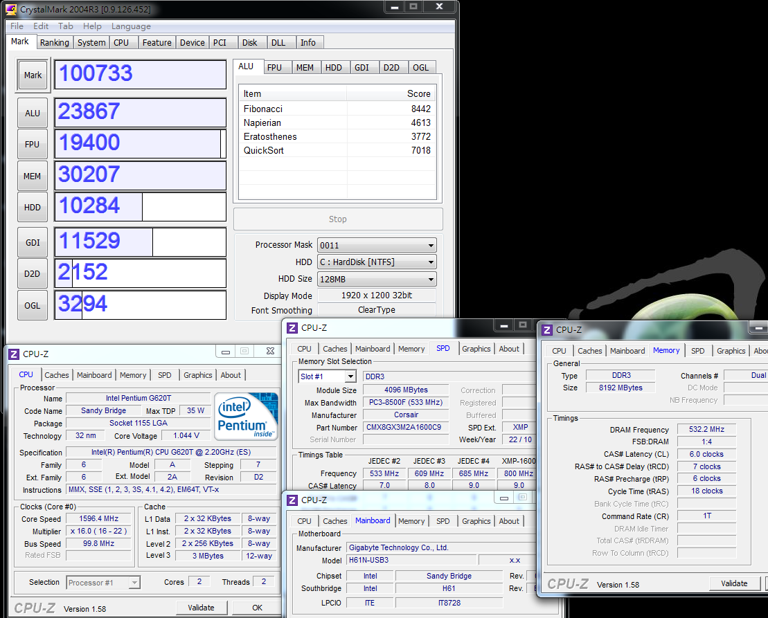Start the ALU benchmark button
The height and width of the screenshot is (618, 768).
click(33, 113)
